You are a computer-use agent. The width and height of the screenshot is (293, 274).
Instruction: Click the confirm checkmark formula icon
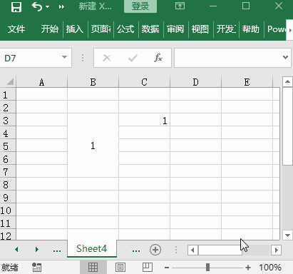(133, 58)
